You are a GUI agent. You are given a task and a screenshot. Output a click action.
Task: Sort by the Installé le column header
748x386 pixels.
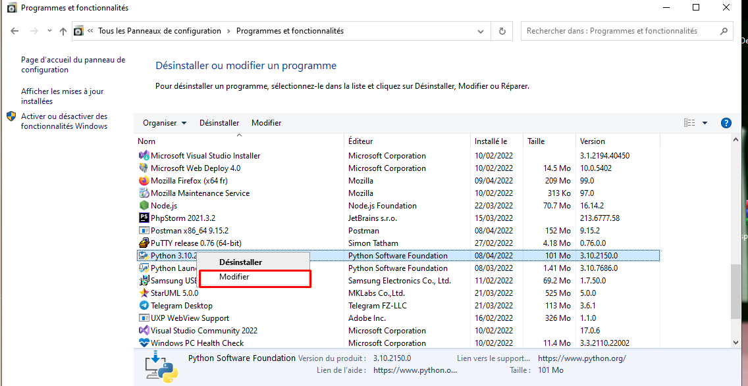tap(496, 141)
